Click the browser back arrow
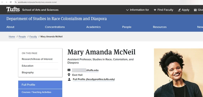The image size is (203, 97). coord(2,2)
